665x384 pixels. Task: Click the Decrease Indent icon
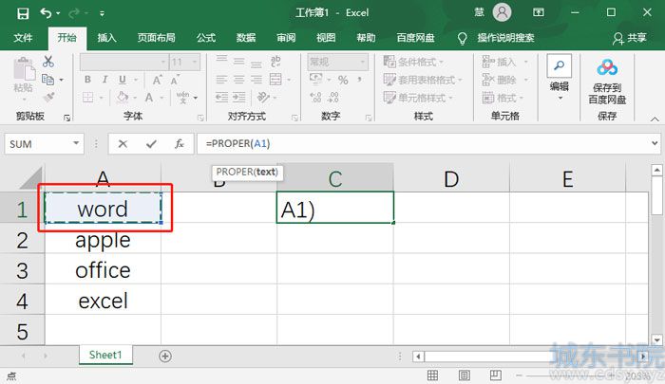(221, 98)
